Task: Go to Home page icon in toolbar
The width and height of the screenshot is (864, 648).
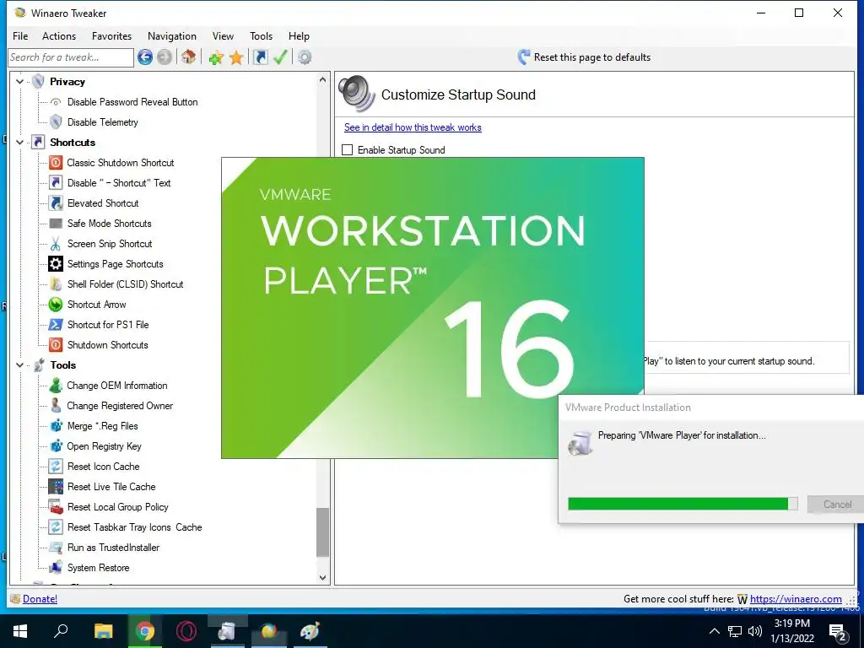Action: [x=189, y=57]
